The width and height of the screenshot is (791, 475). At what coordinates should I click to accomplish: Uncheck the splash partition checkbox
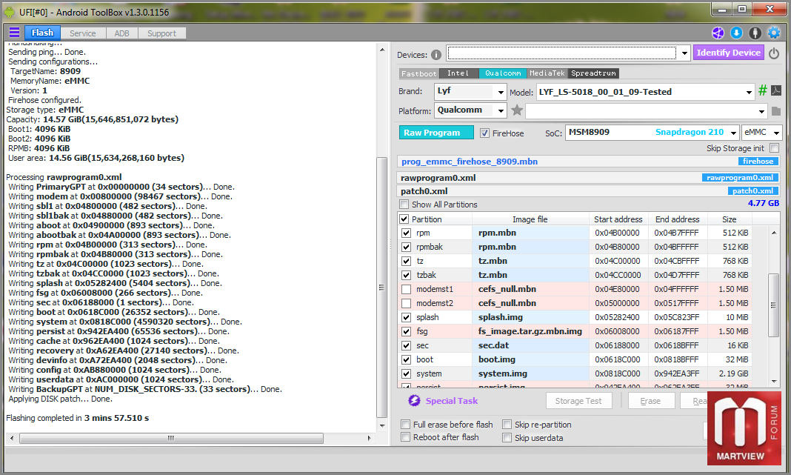[x=406, y=317]
